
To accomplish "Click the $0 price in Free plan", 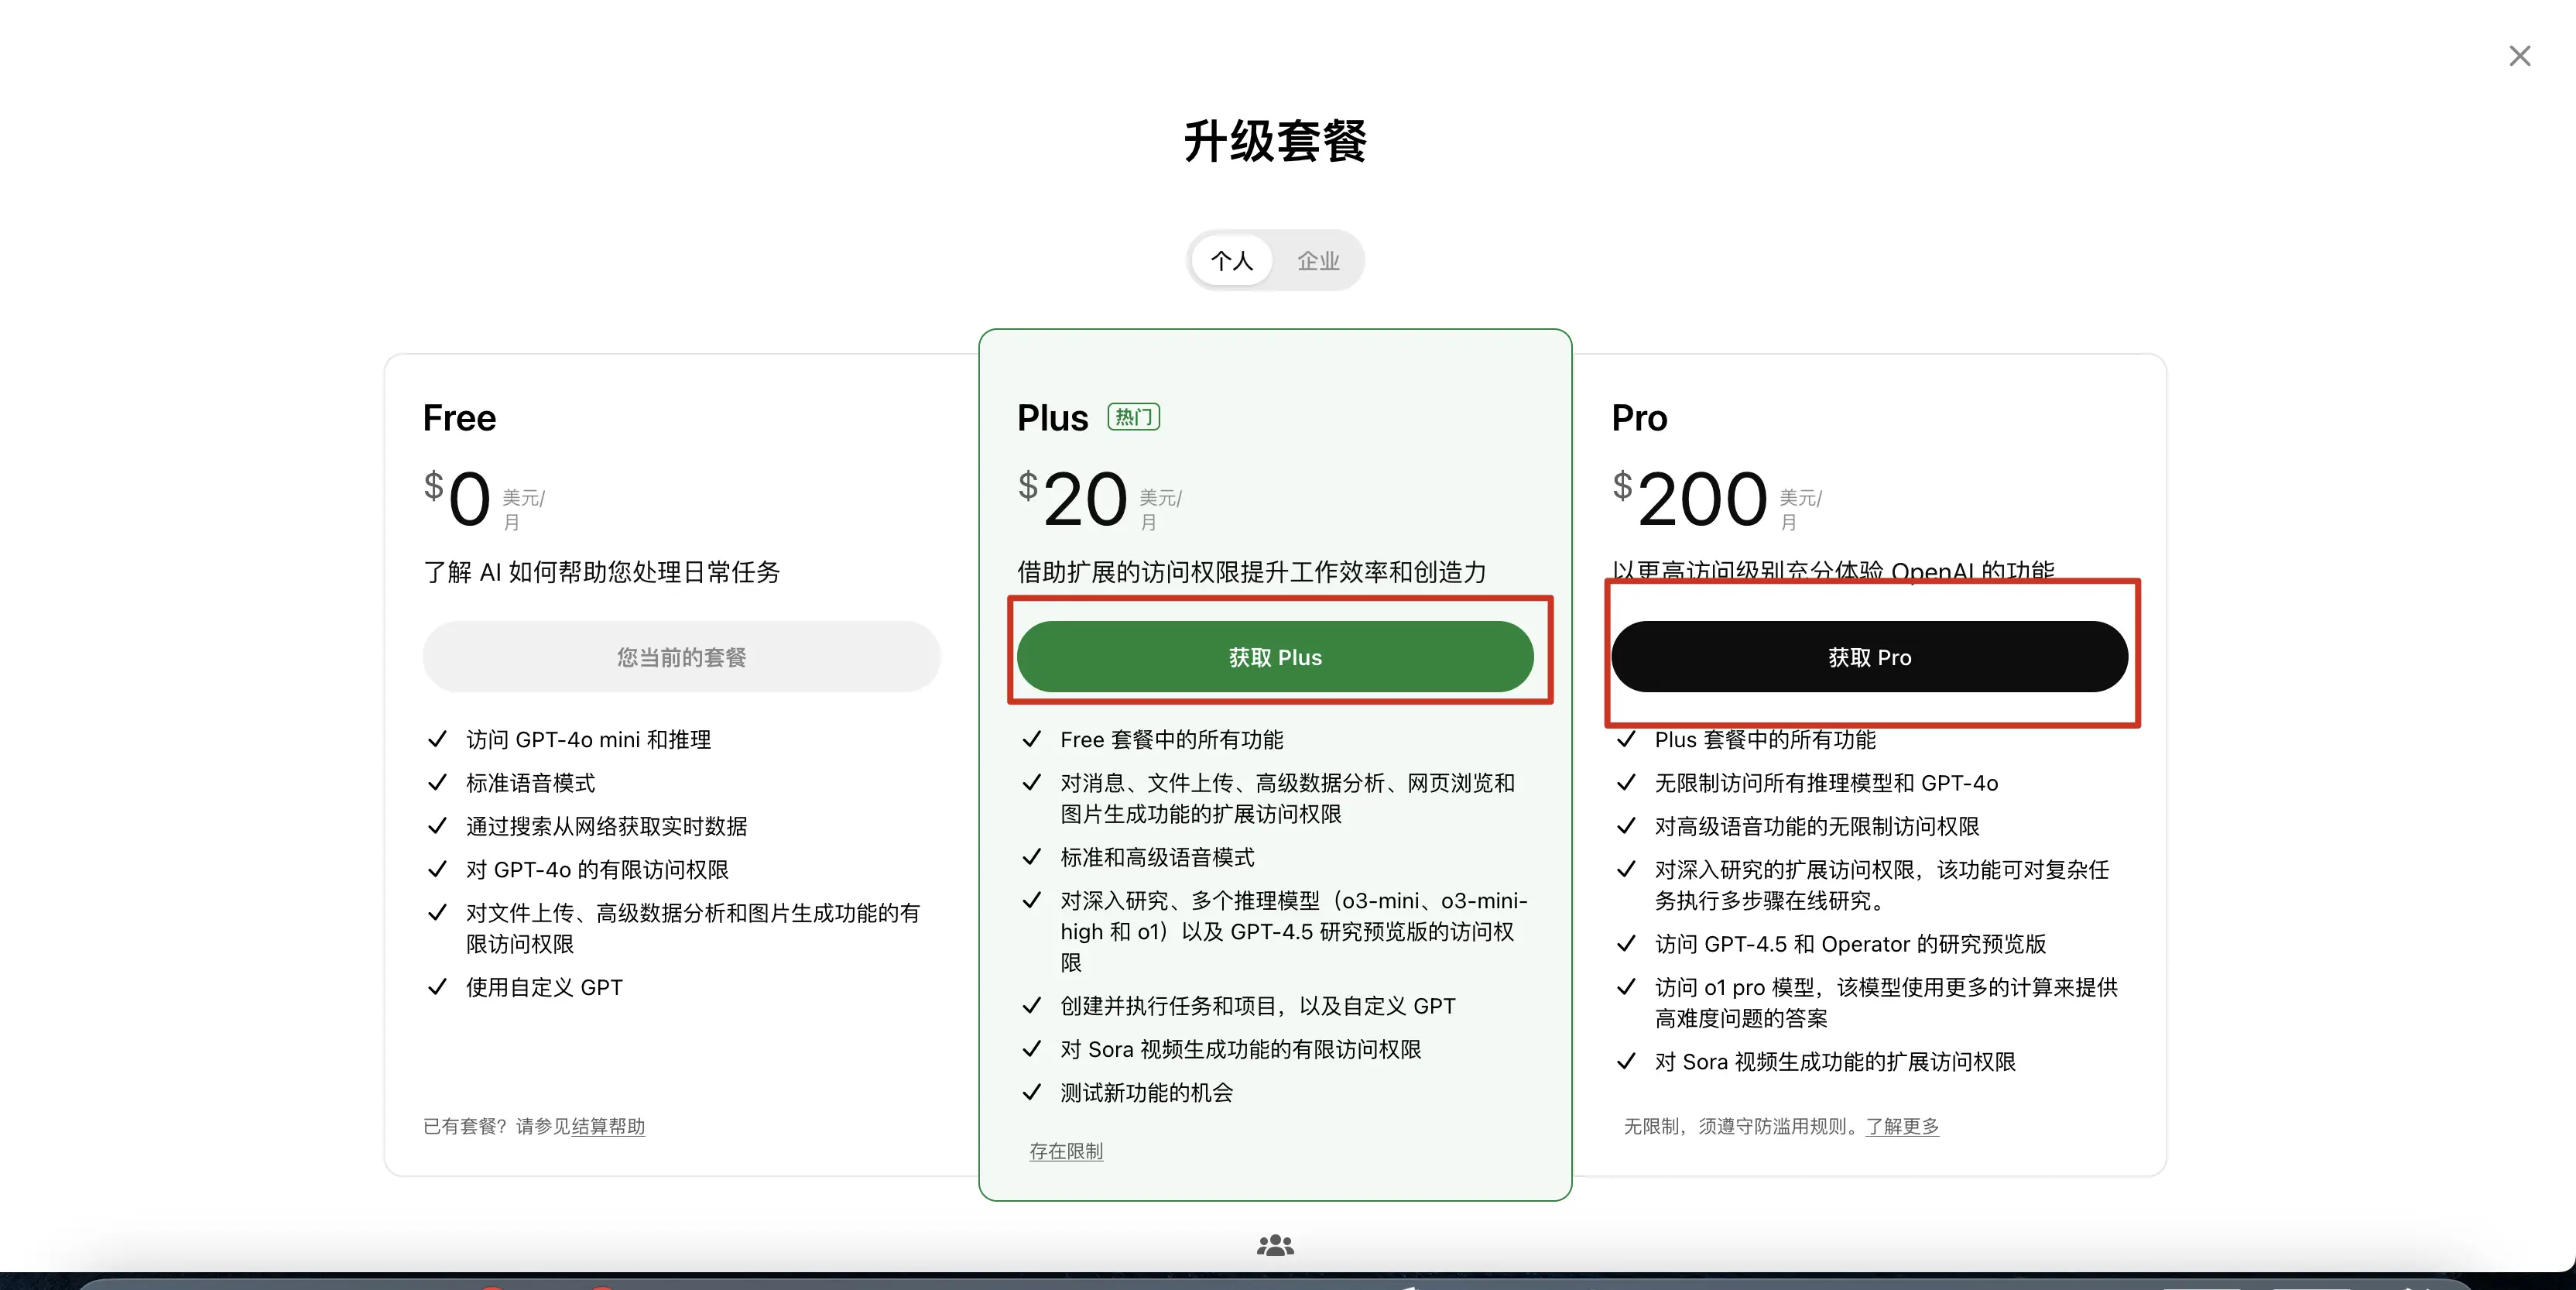I will 458,498.
